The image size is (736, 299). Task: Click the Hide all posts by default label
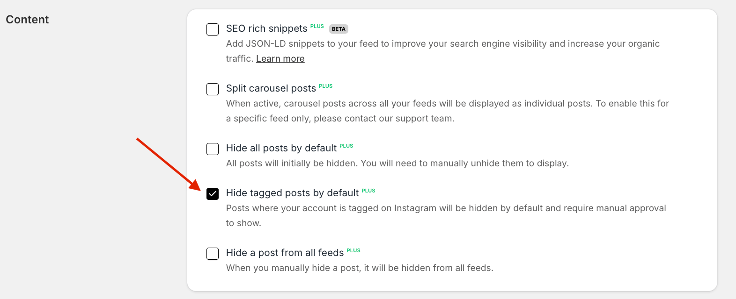point(281,148)
